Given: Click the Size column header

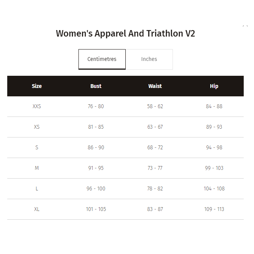Looking at the screenshot, I should pos(37,86).
